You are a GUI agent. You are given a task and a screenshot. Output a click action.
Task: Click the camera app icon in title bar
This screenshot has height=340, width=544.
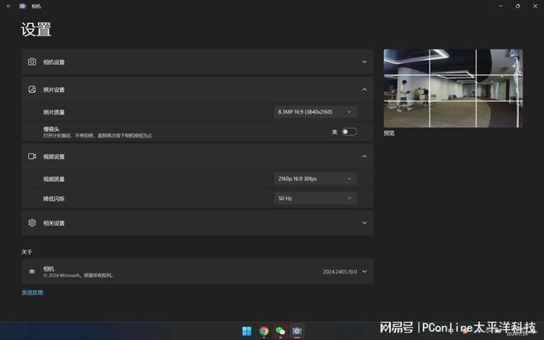[x=22, y=6]
